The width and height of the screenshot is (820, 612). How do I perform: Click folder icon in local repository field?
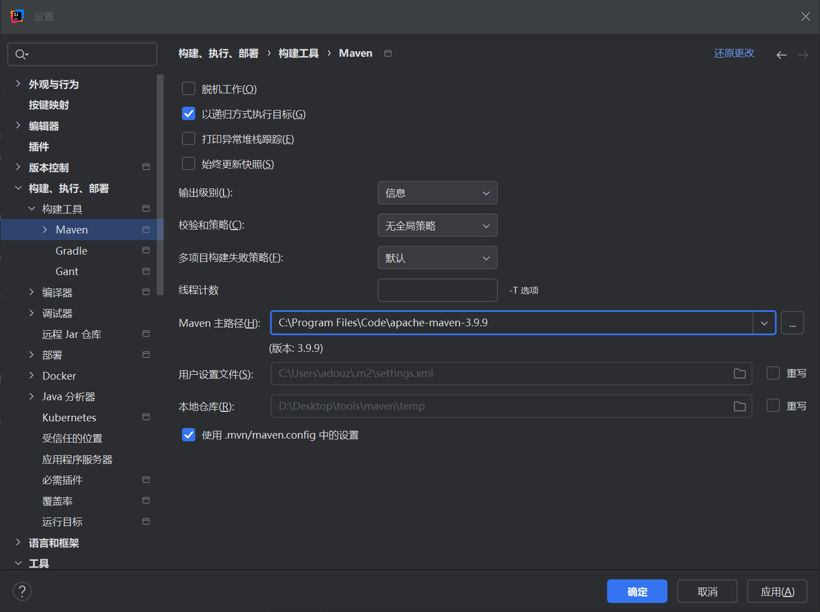[x=740, y=406]
